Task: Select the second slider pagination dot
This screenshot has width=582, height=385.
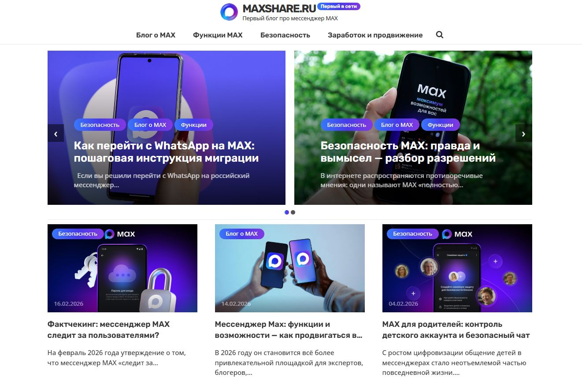Action: pyautogui.click(x=293, y=212)
